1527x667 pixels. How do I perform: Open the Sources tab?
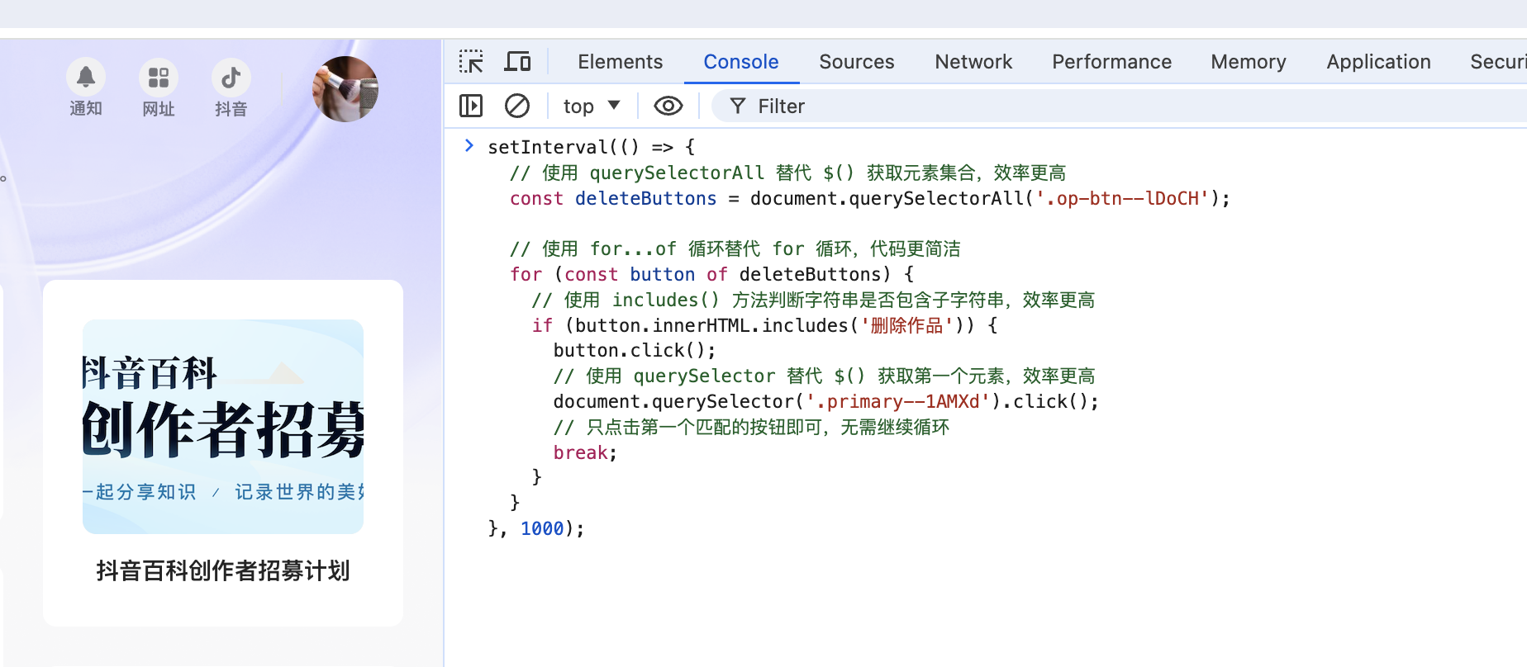tap(857, 62)
